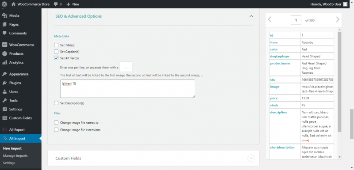
Task: Click the preview panel scrollbar
Action: pos(339,82)
